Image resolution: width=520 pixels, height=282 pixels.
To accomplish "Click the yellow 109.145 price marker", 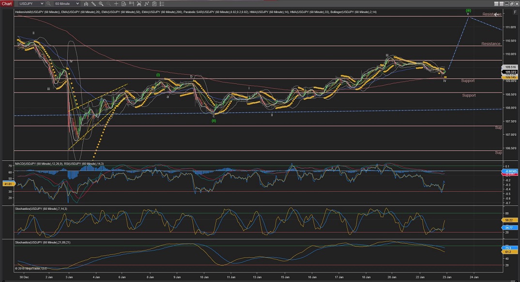I will 511,78.
